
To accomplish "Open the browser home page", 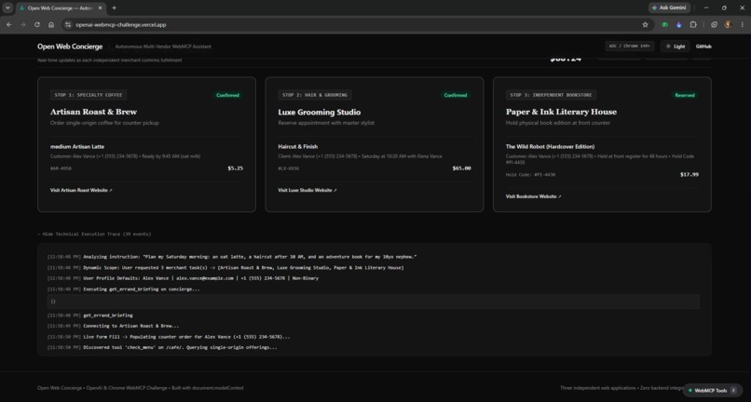I will [51, 24].
